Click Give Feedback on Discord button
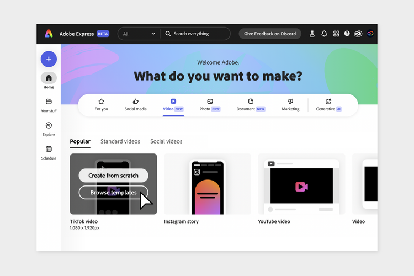This screenshot has height=276, width=414. point(270,34)
